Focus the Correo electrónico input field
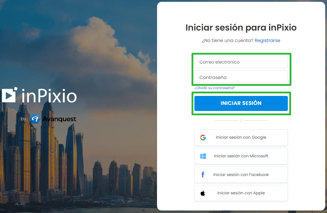 241,62
